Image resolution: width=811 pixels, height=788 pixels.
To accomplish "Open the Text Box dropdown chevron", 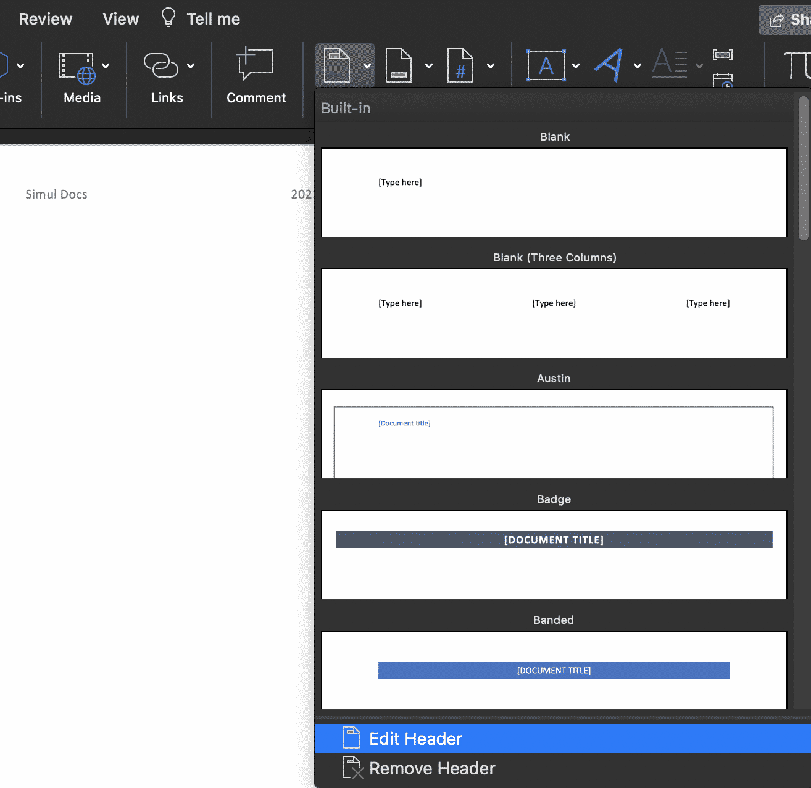I will [575, 65].
